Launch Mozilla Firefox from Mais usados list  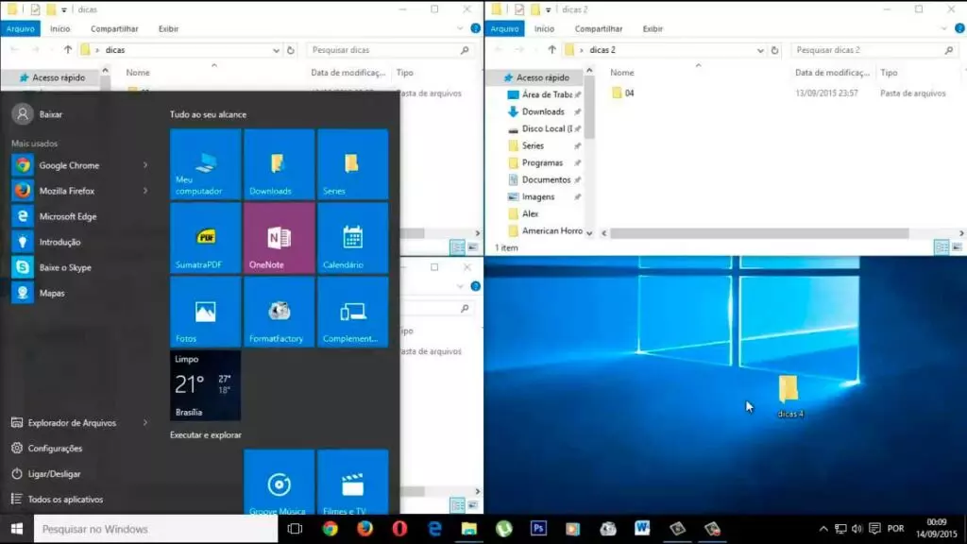tap(67, 191)
